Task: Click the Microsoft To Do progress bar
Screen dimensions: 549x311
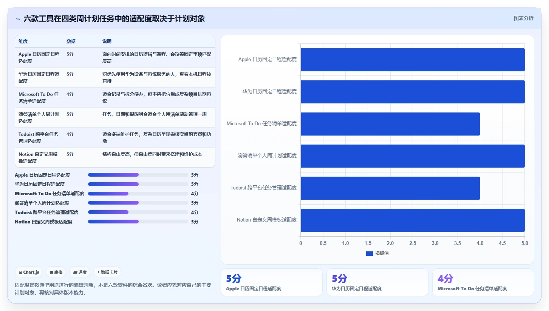Action: (x=138, y=194)
